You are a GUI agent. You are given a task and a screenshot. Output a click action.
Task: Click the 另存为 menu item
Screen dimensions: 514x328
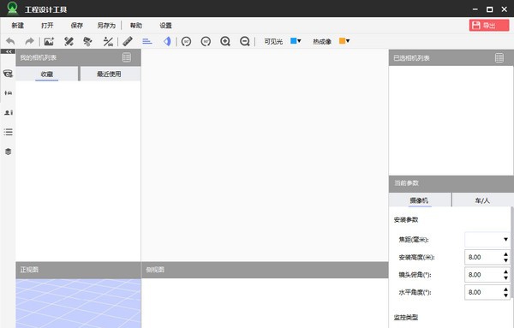click(x=106, y=25)
